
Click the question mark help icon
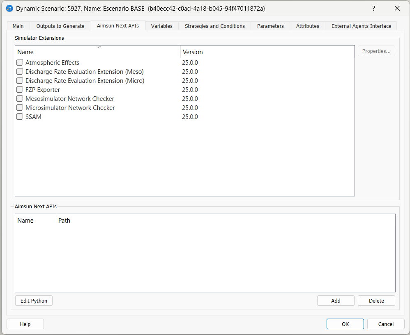(x=373, y=8)
